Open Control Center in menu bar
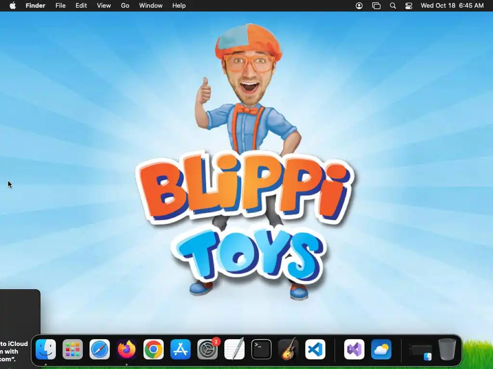493x369 pixels. (x=409, y=6)
